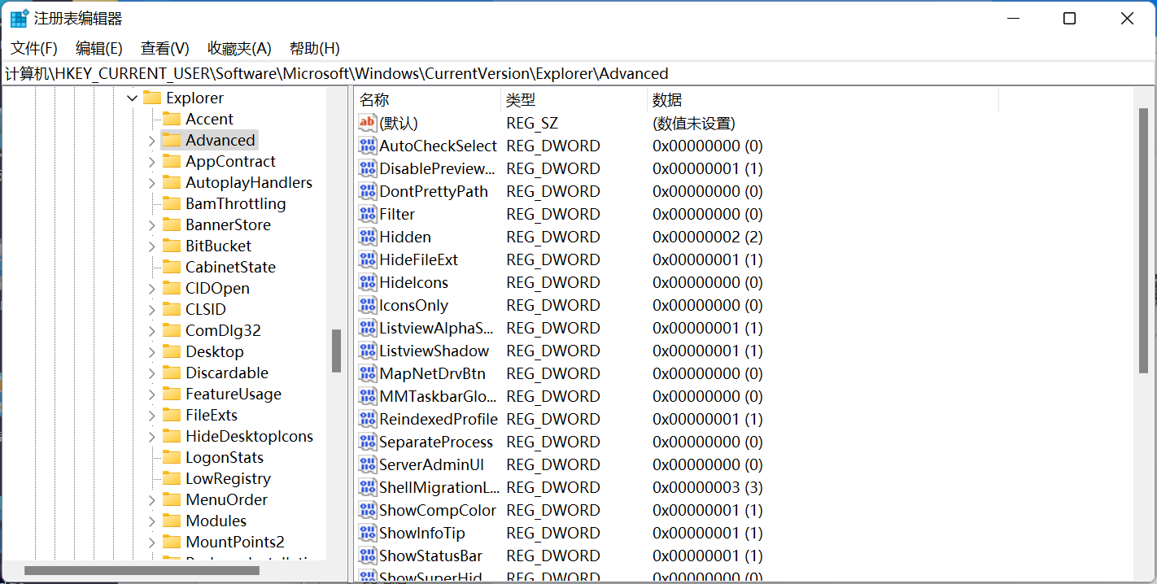Click the Hidden DWORD value icon
This screenshot has height=584, width=1157.
pos(366,237)
